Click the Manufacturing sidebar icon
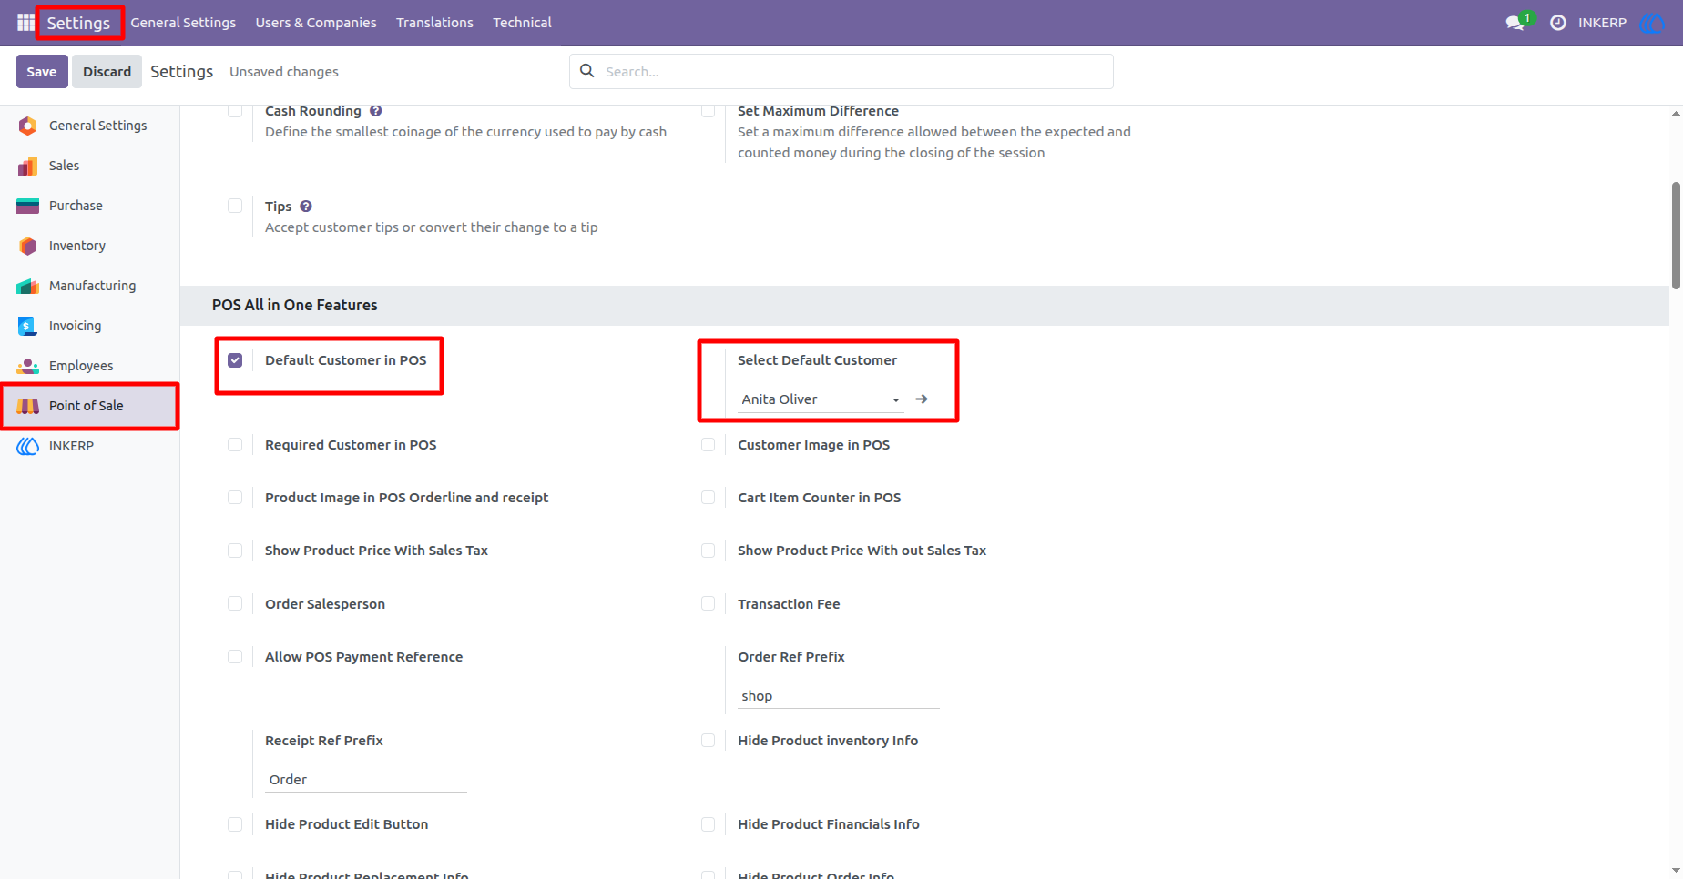Screen dimensions: 1683x879 click(x=28, y=286)
